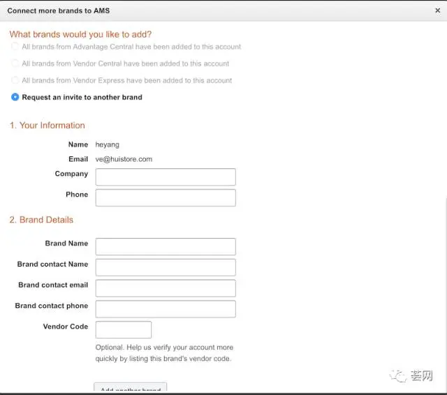This screenshot has width=447, height=395.
Task: Click the Brand Details section heading
Action: click(x=41, y=220)
